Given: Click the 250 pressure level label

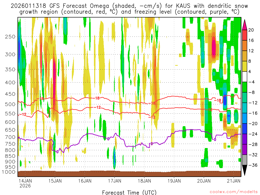Looking at the screenshot, I should tap(10, 37).
